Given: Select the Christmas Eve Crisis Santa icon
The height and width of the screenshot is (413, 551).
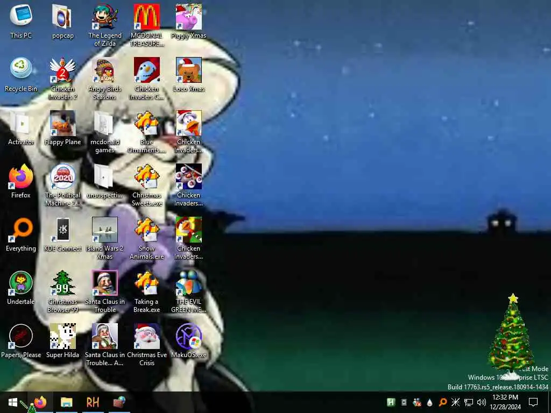Looking at the screenshot, I should [146, 337].
